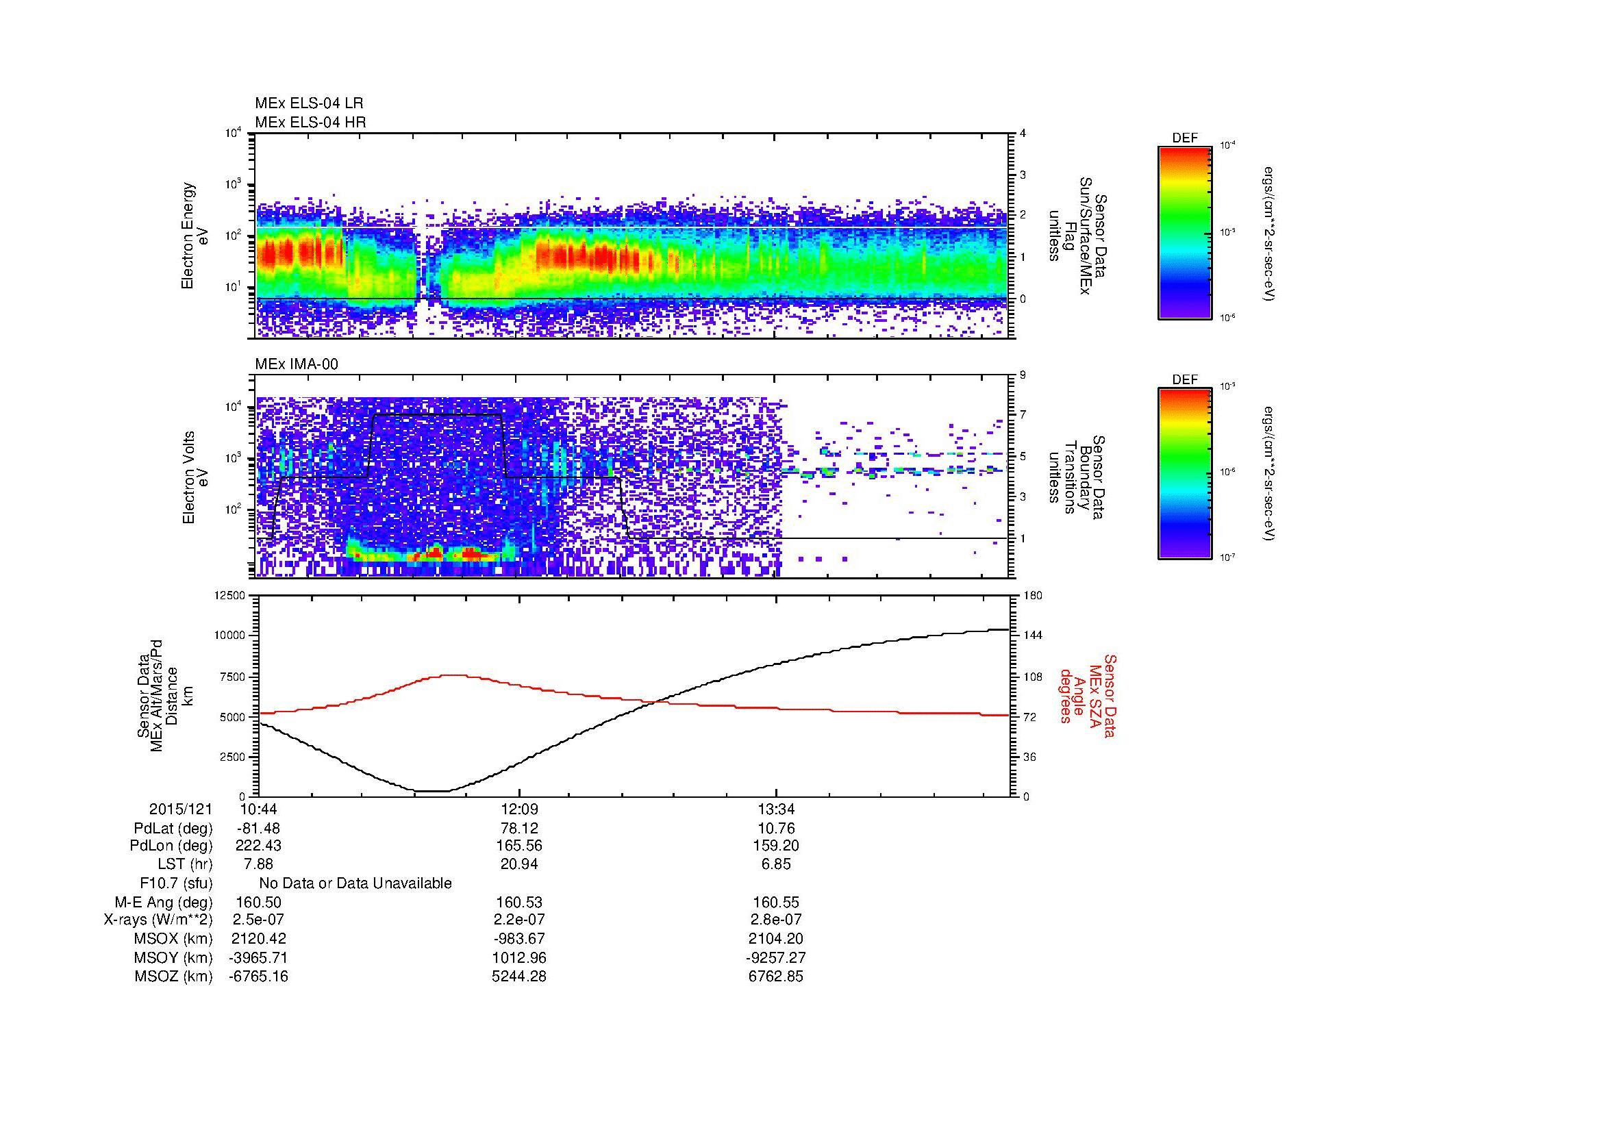
Task: Click SZA axis tick '180'
Action: click(1033, 596)
